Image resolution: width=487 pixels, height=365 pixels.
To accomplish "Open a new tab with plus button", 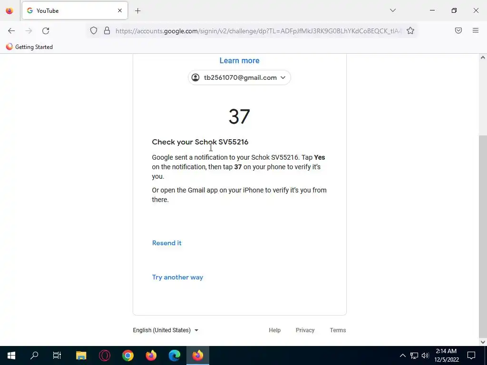I will tap(137, 11).
